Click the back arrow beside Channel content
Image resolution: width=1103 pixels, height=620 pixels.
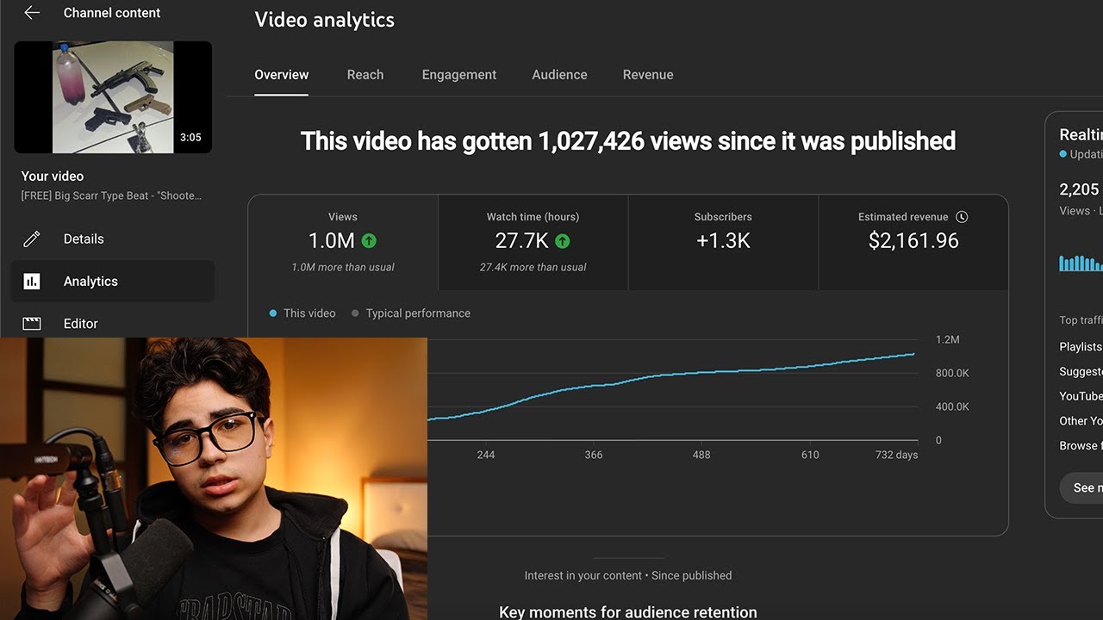pos(32,13)
